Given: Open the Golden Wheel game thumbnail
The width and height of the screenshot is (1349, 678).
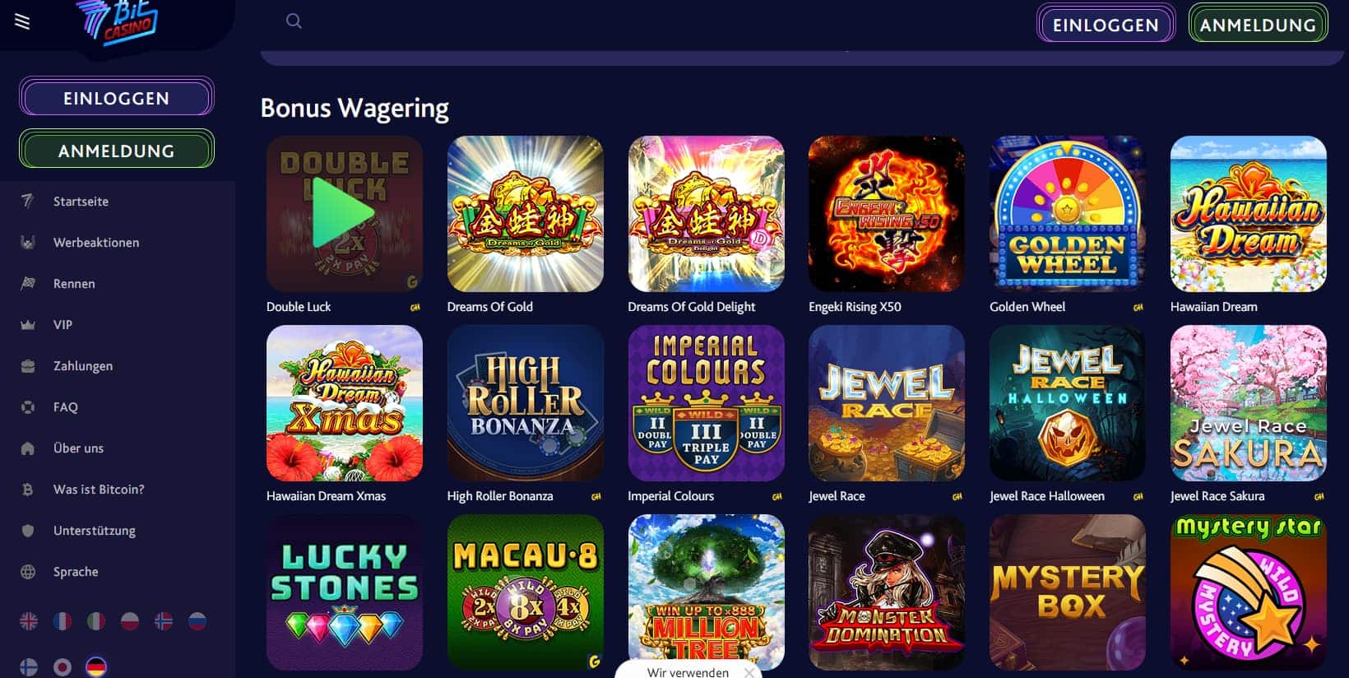Looking at the screenshot, I should (x=1067, y=214).
